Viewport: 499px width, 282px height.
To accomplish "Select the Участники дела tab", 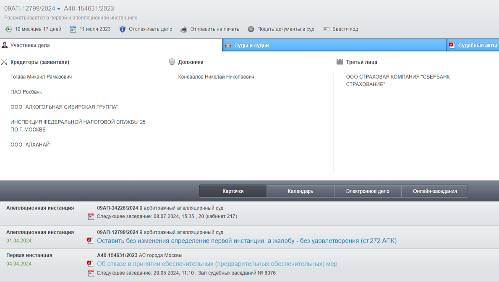I will [x=30, y=45].
